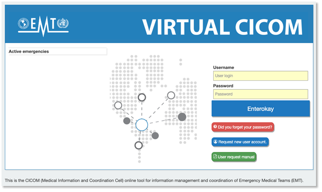Open the User request manual
This screenshot has width=322, height=192.
pyautogui.click(x=234, y=157)
